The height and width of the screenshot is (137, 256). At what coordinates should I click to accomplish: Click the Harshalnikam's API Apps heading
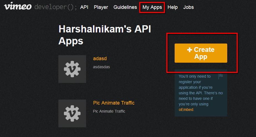click(105, 35)
